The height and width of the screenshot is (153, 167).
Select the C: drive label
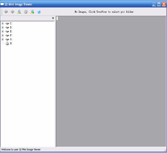tap(11, 23)
